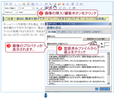
Task: Create a numbered list
Action: [60, 8]
